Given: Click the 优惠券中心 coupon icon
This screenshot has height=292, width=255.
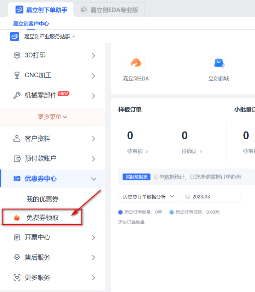Looking at the screenshot, I should click(17, 179).
